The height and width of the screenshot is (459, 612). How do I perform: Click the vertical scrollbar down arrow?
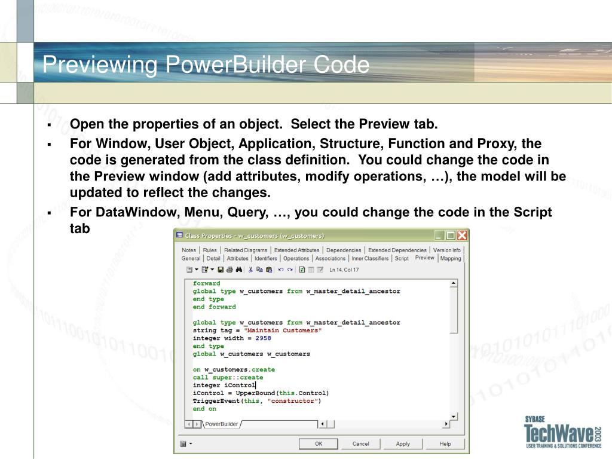tap(454, 416)
